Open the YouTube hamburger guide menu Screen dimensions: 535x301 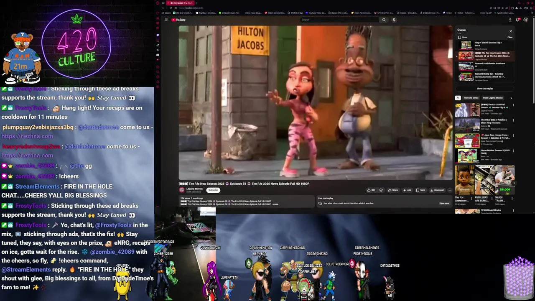[x=166, y=20]
